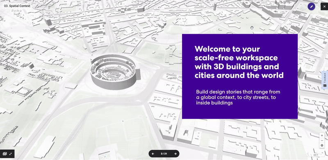
Task: Go to the next slide arrow
Action: 175,154
